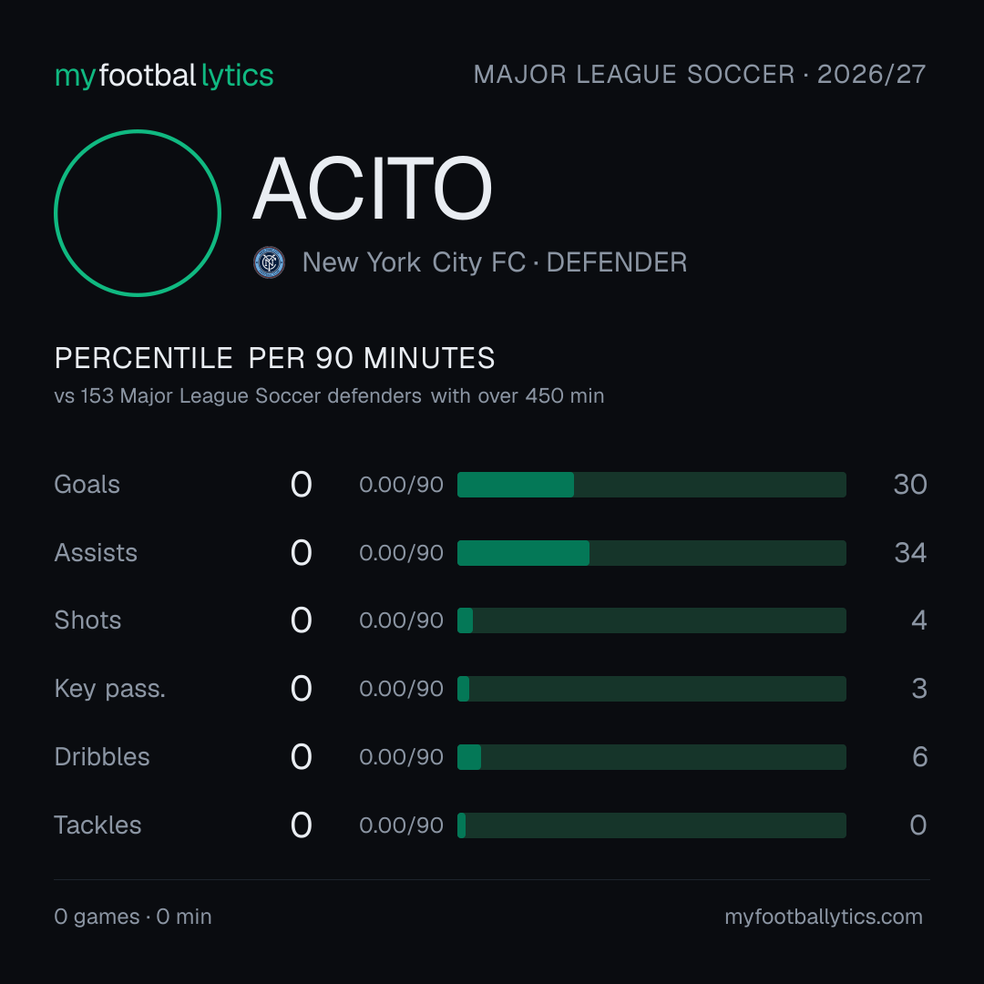Click the Key pass. percentile bar
Image resolution: width=984 pixels, height=984 pixels.
coord(651,689)
